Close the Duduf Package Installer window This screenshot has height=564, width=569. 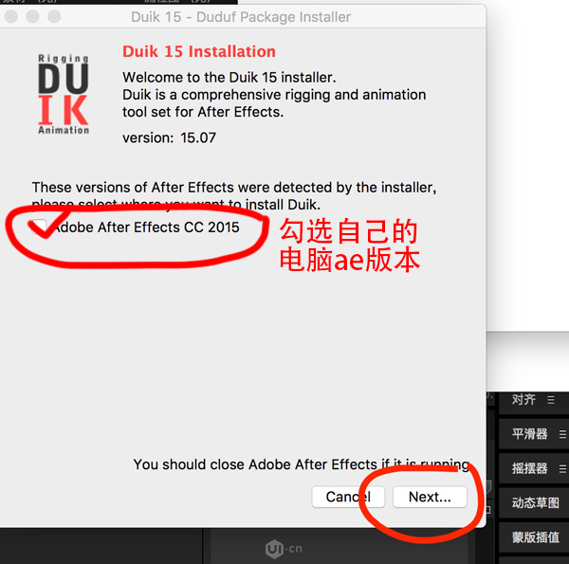11,16
